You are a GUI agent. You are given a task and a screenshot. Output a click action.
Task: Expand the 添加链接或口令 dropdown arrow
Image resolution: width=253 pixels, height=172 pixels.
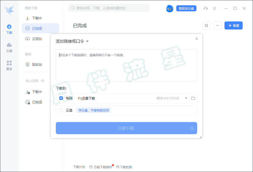(87, 41)
